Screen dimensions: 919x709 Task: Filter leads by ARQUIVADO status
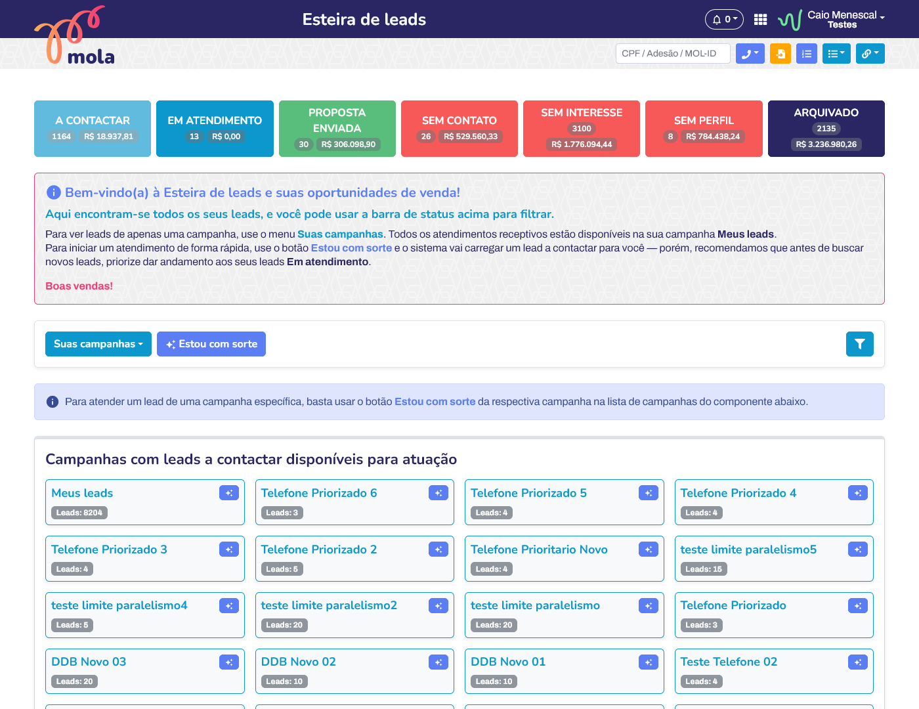(x=826, y=129)
